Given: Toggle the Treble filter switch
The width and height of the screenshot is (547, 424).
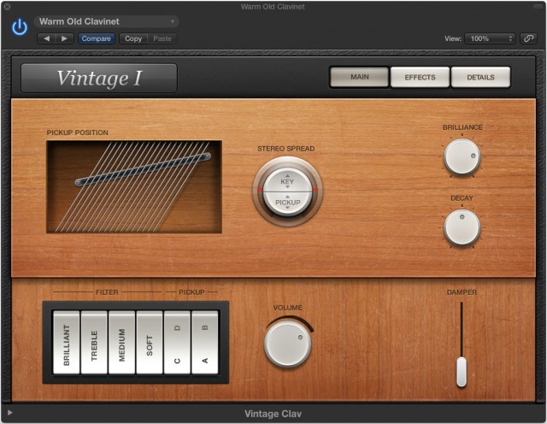Looking at the screenshot, I should (94, 342).
